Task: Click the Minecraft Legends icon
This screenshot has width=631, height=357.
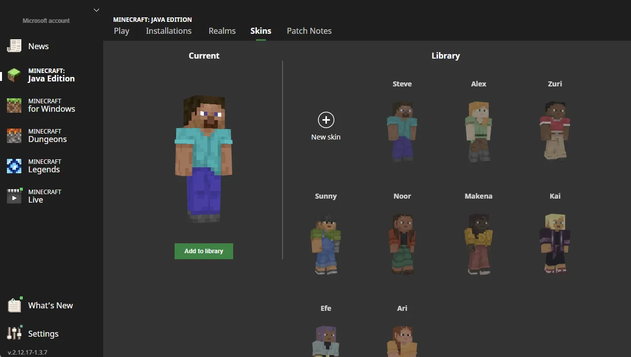Action: [14, 166]
